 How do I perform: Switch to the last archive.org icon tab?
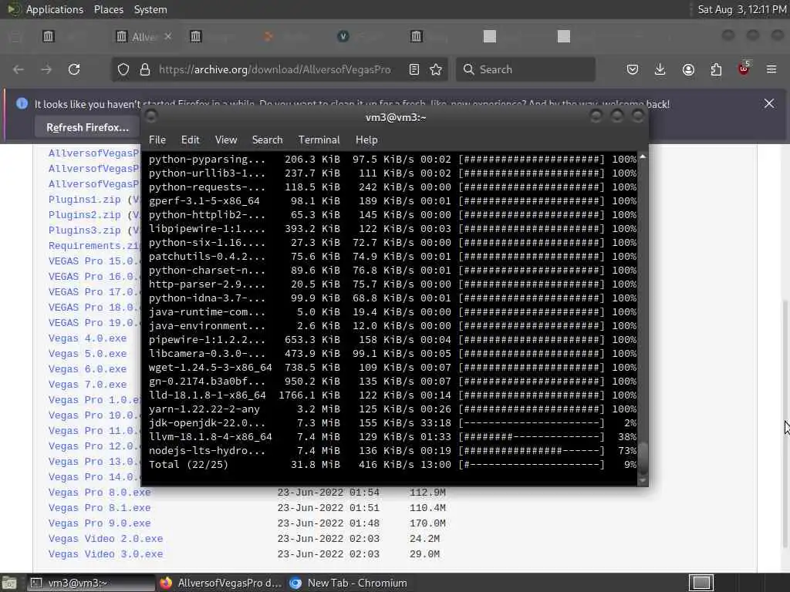pyautogui.click(x=416, y=36)
